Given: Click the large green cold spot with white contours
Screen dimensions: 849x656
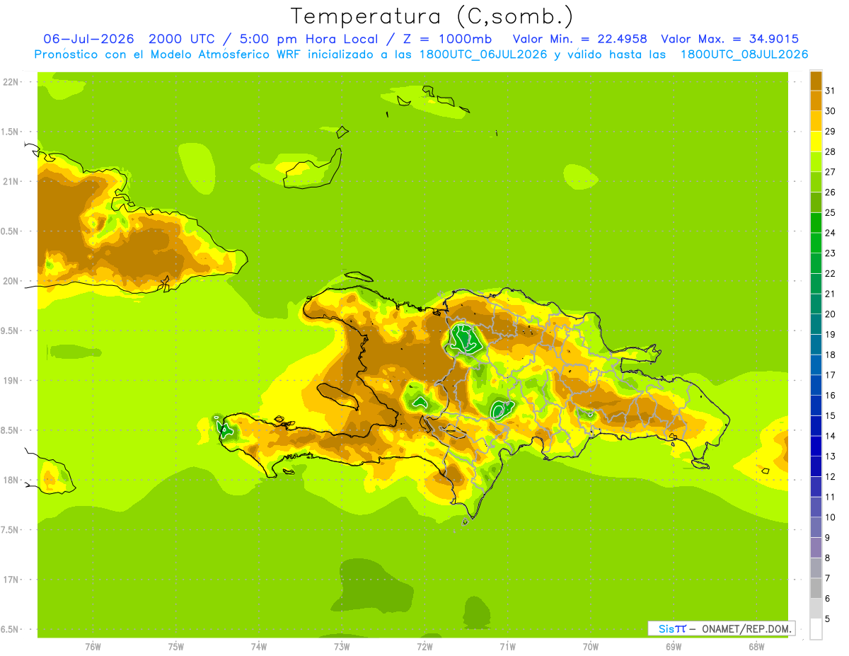Looking at the screenshot, I should (x=465, y=338).
